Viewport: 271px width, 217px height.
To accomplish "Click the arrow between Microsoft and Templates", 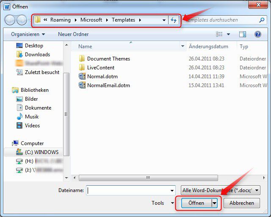I will point(107,20).
